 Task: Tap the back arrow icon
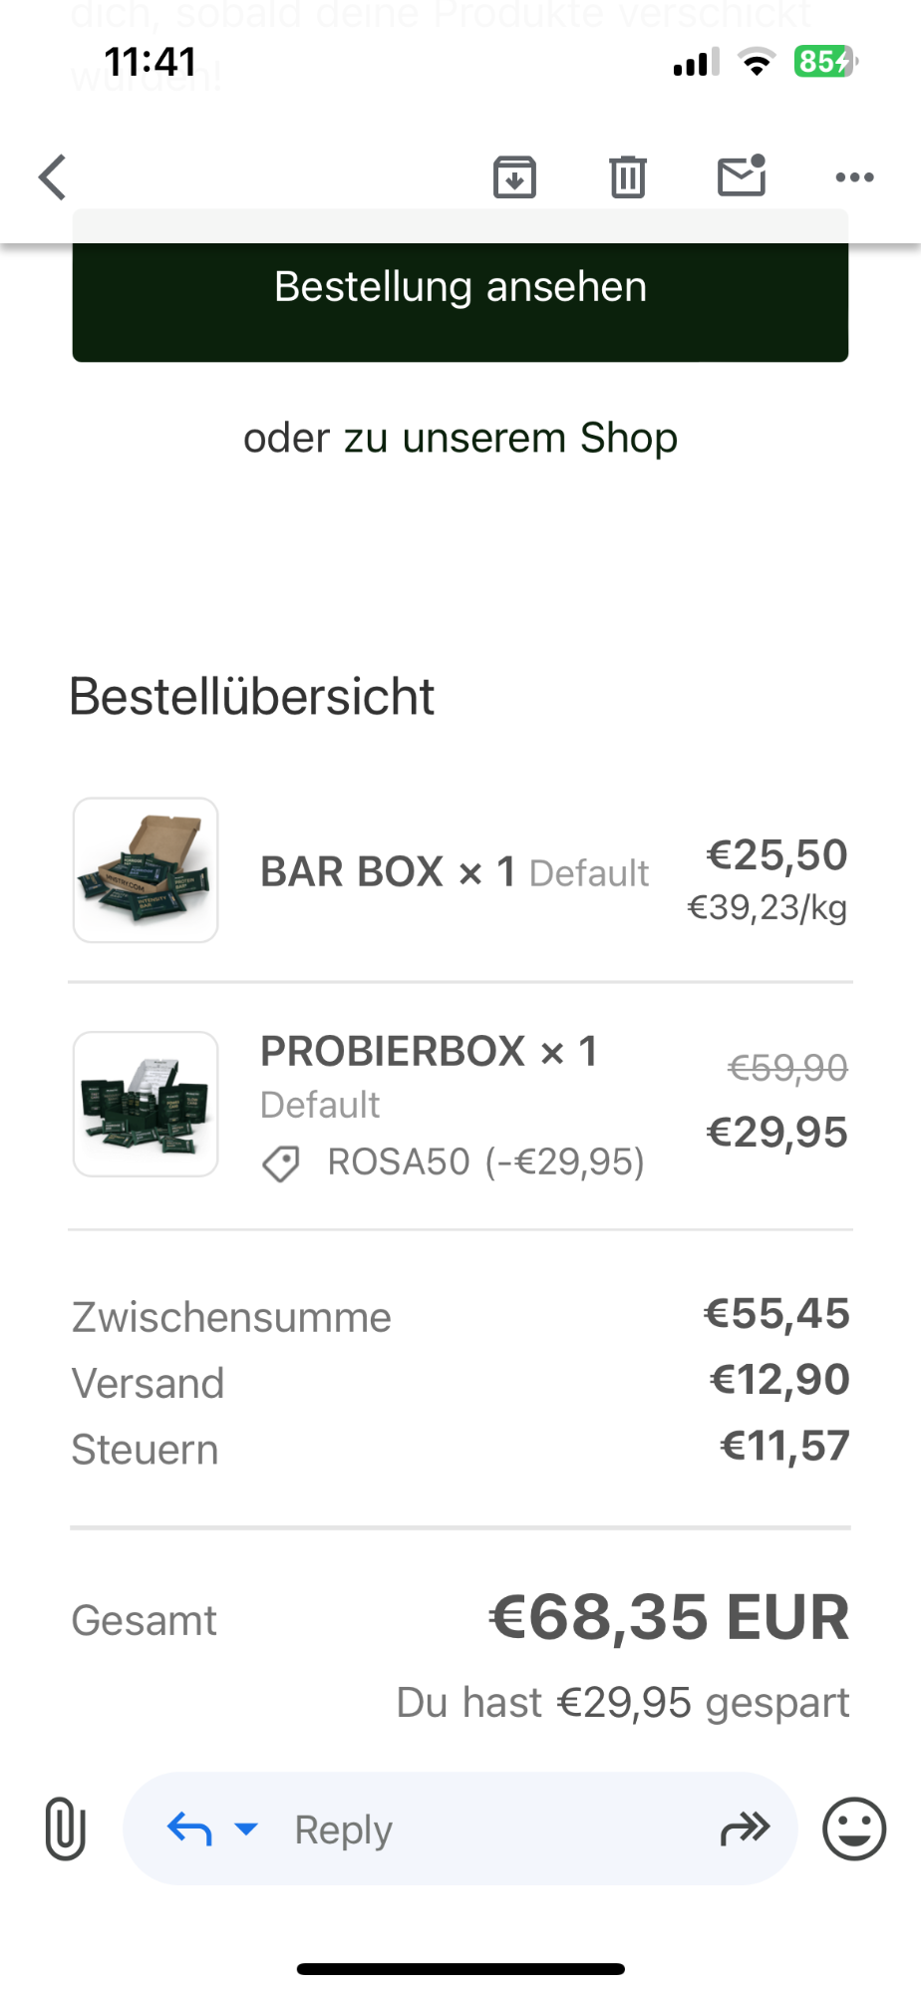click(x=53, y=177)
